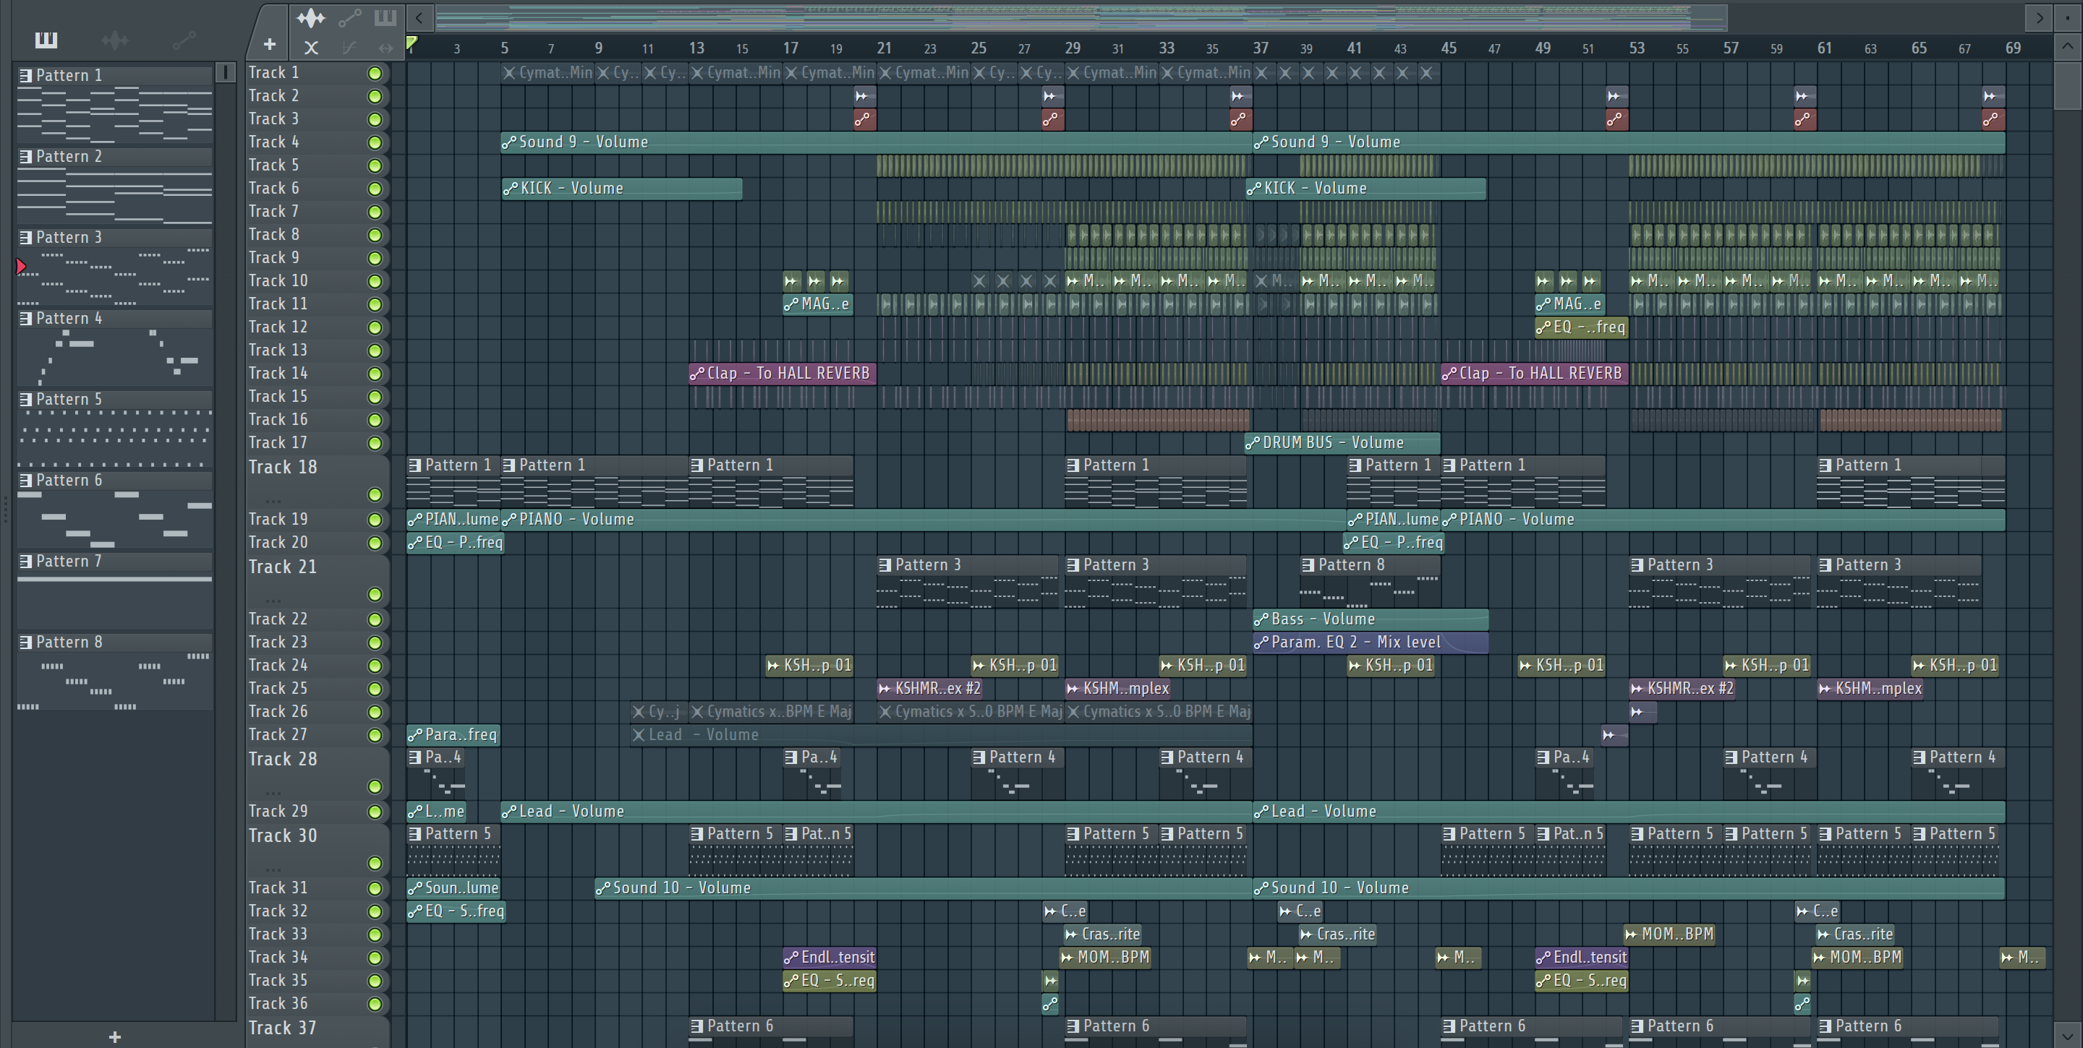Image resolution: width=2083 pixels, height=1048 pixels.
Task: Select first MOM..BPM clip on Track 34
Action: tap(1105, 958)
